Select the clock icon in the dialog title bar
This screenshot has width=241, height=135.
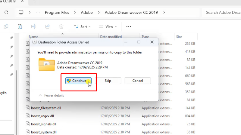(x=34, y=42)
